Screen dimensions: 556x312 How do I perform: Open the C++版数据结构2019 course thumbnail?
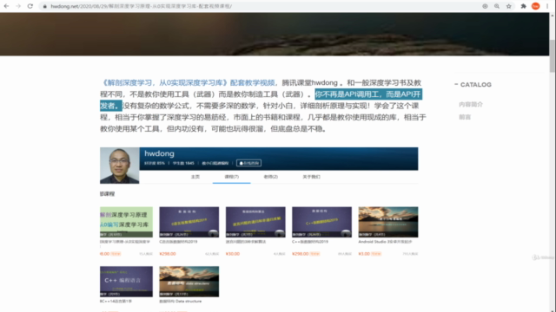(x=321, y=222)
